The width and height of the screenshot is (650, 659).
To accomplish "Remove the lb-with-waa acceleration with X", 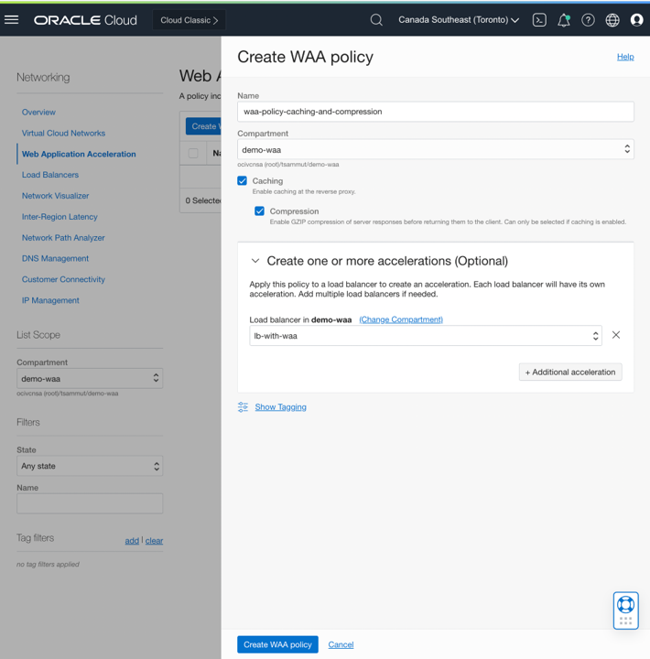I will (616, 335).
